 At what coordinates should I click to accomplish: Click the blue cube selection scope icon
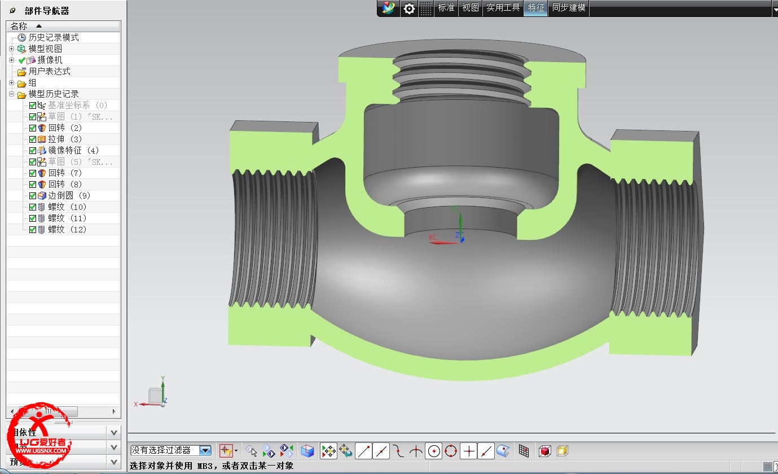pos(307,451)
